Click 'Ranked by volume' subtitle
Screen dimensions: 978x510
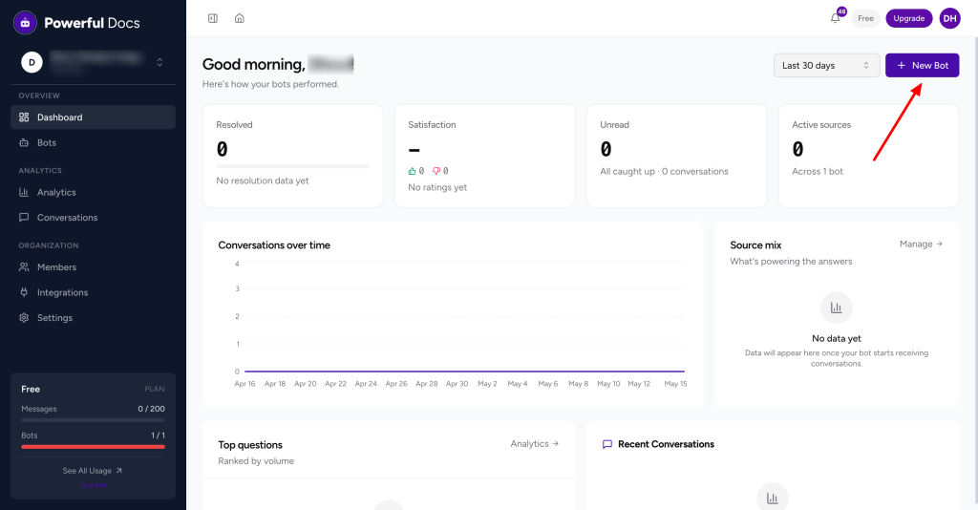(256, 460)
